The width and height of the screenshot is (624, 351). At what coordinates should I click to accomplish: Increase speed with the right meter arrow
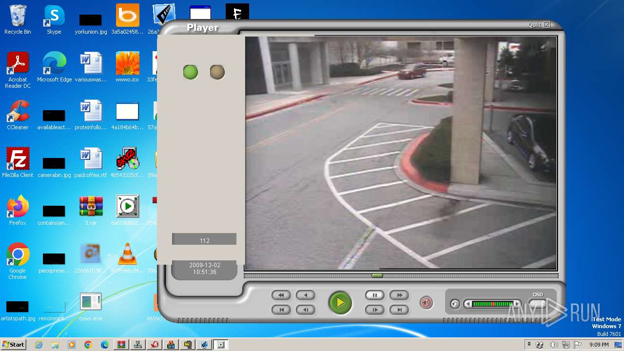tap(517, 304)
